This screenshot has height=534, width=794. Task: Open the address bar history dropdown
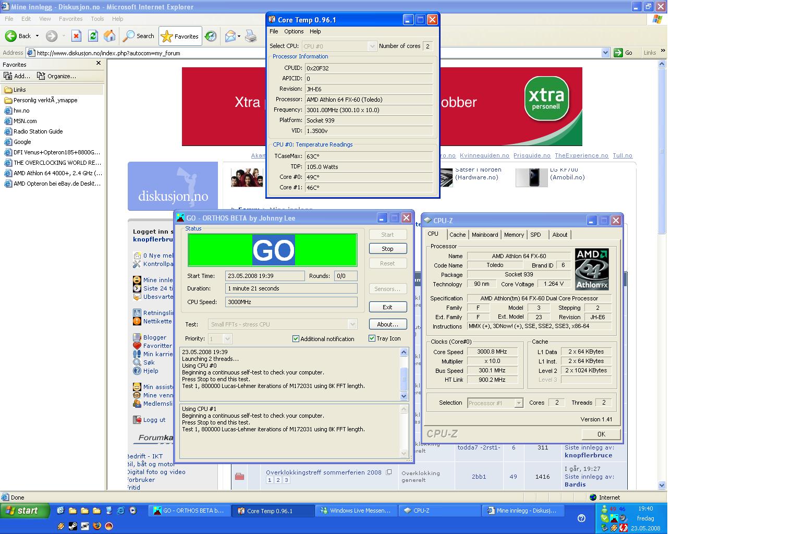605,53
